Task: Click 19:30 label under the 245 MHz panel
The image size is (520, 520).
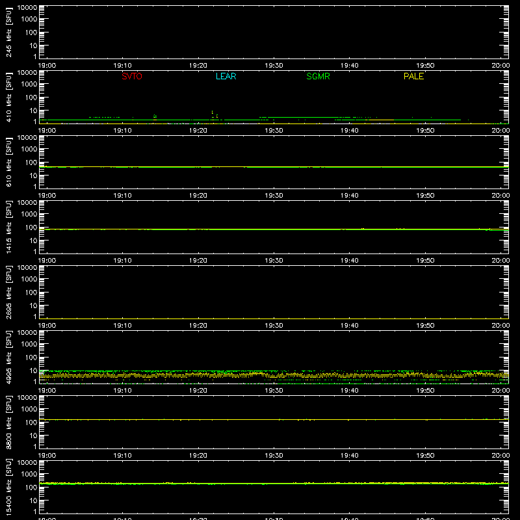Action: tap(274, 66)
